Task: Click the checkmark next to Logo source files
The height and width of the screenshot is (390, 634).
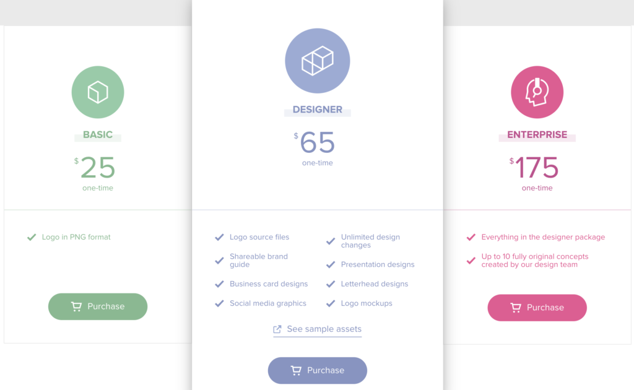Action: coord(219,237)
